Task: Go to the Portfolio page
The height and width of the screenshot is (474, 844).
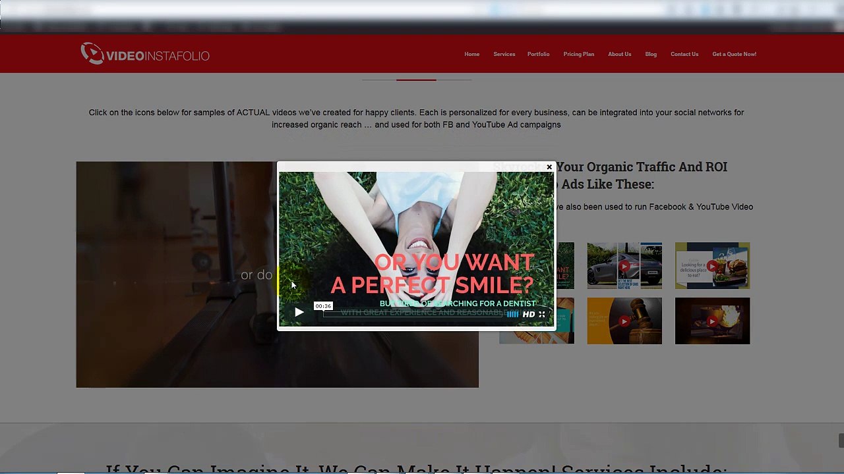Action: click(x=539, y=54)
